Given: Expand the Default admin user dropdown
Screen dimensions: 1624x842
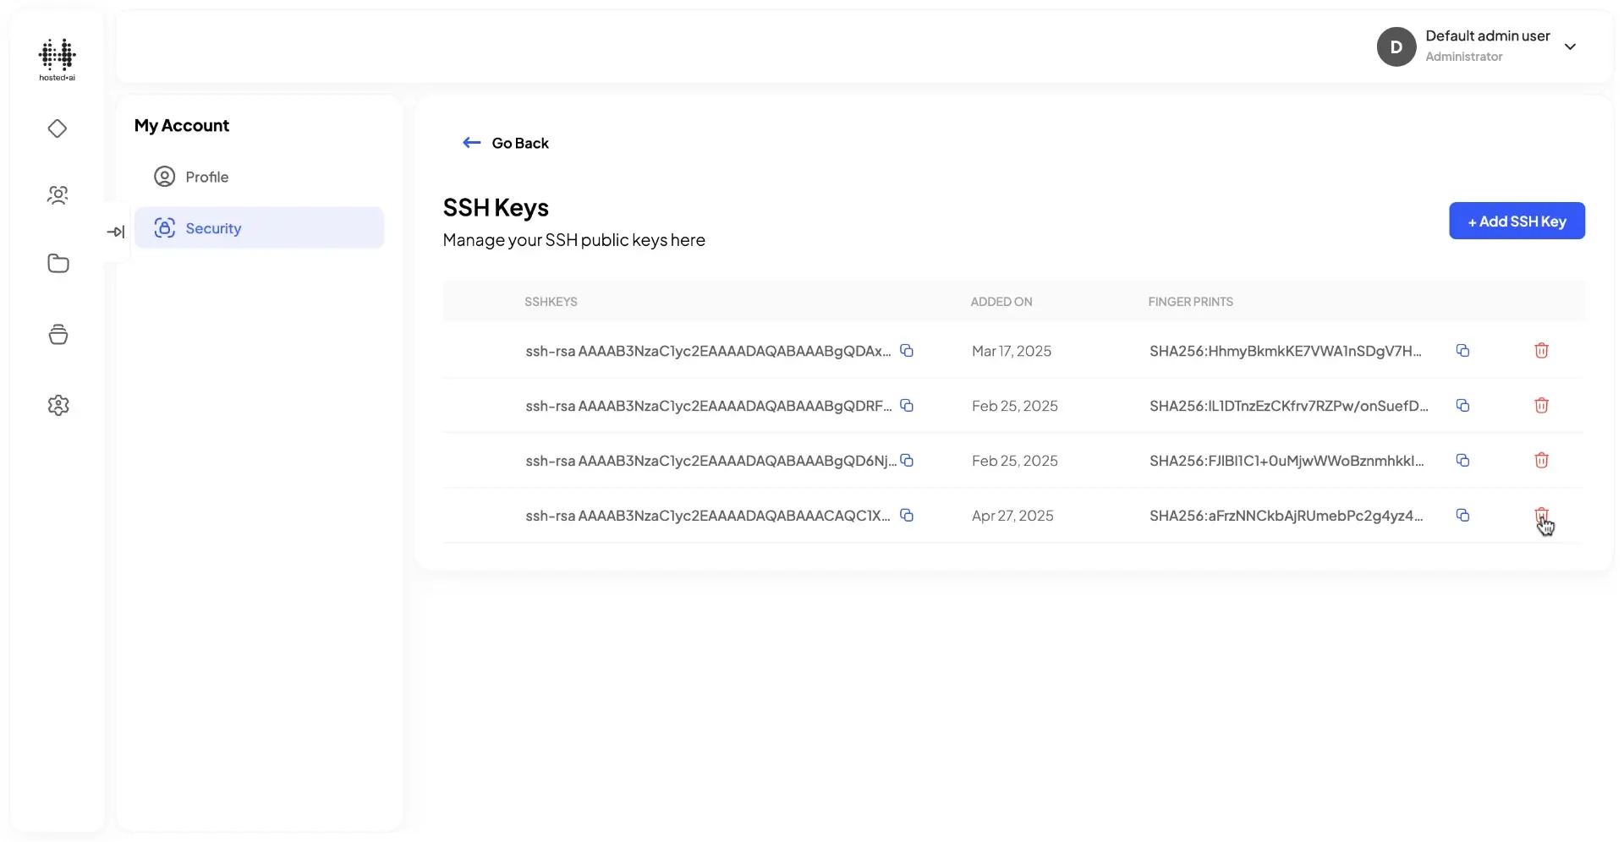Looking at the screenshot, I should tap(1572, 46).
